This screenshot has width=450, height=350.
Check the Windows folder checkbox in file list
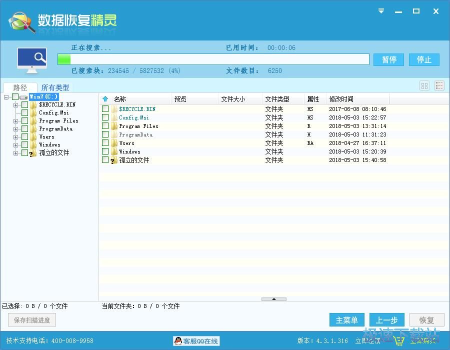coord(105,151)
